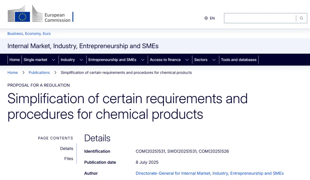Click the European Commission logo

40,14
